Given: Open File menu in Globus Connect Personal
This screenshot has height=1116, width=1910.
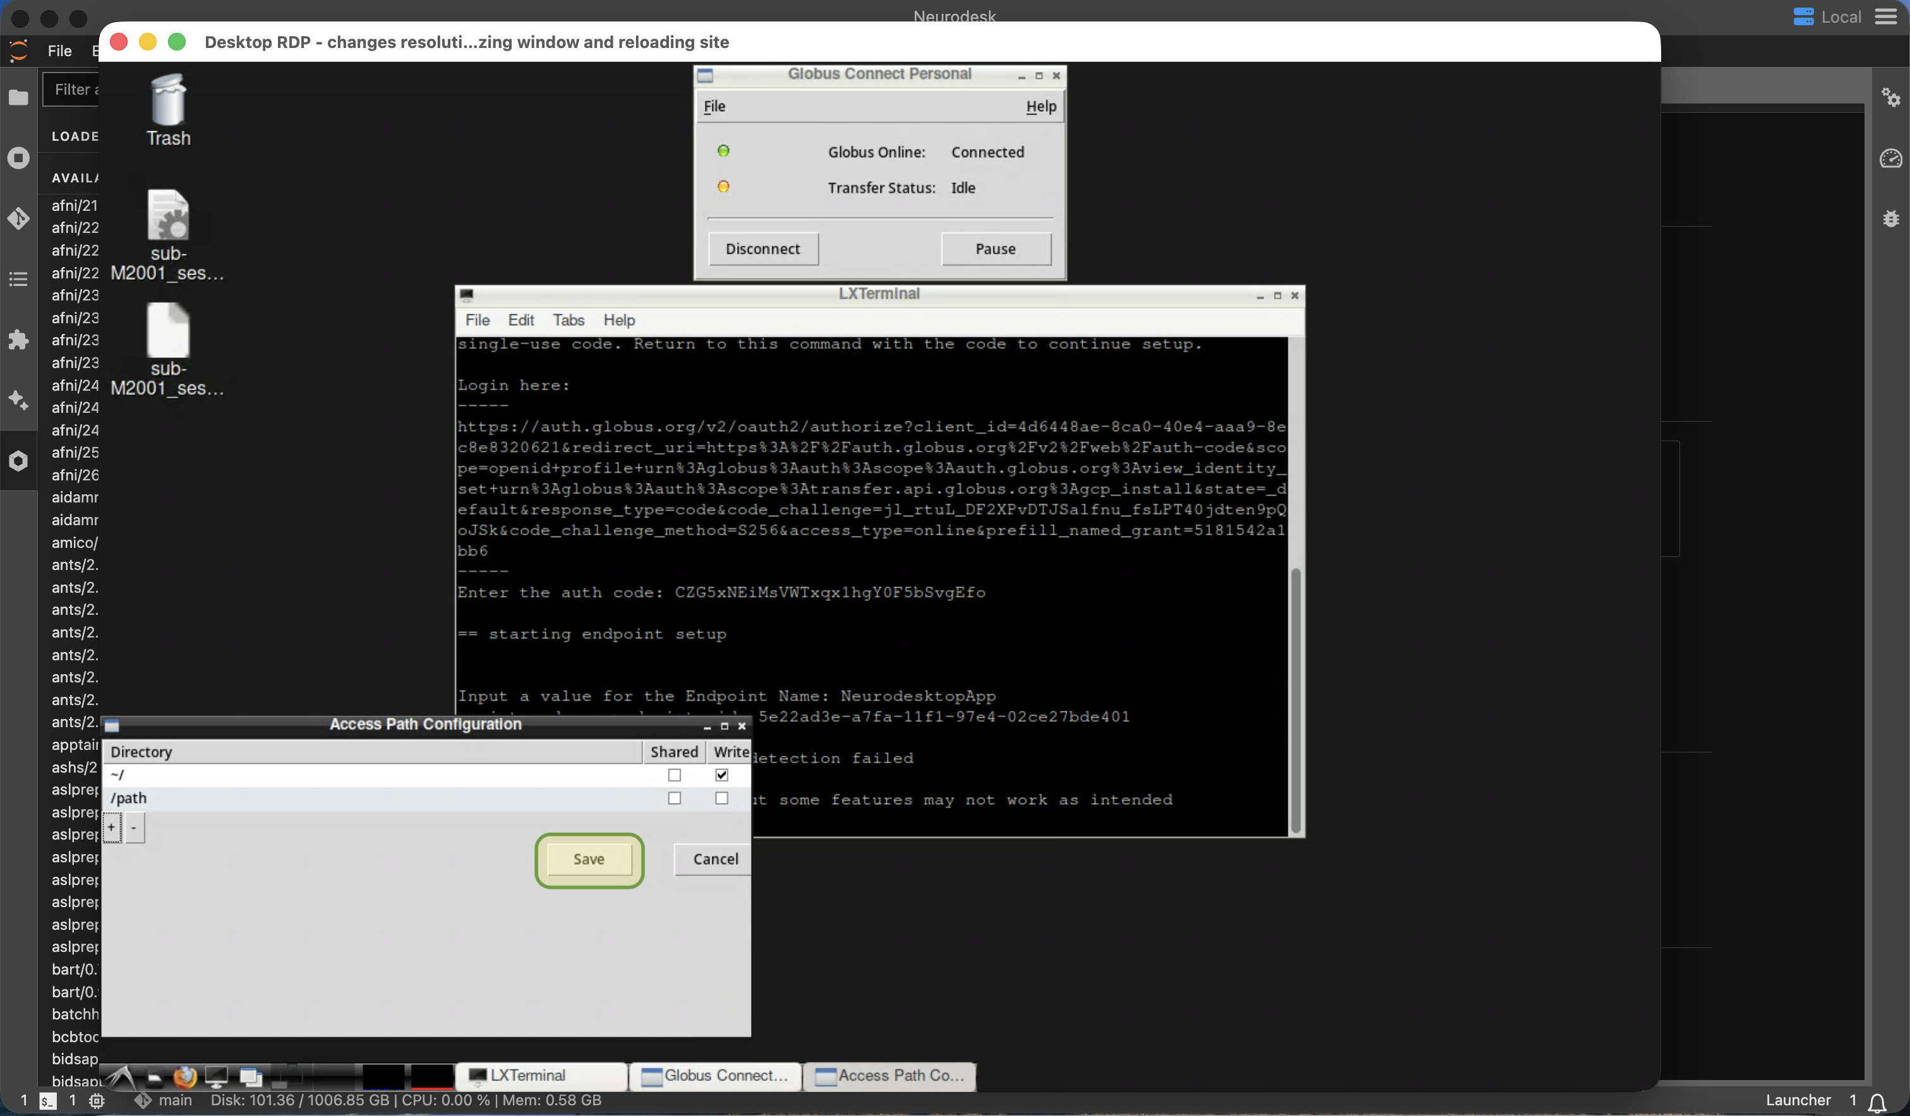Looking at the screenshot, I should [714, 106].
